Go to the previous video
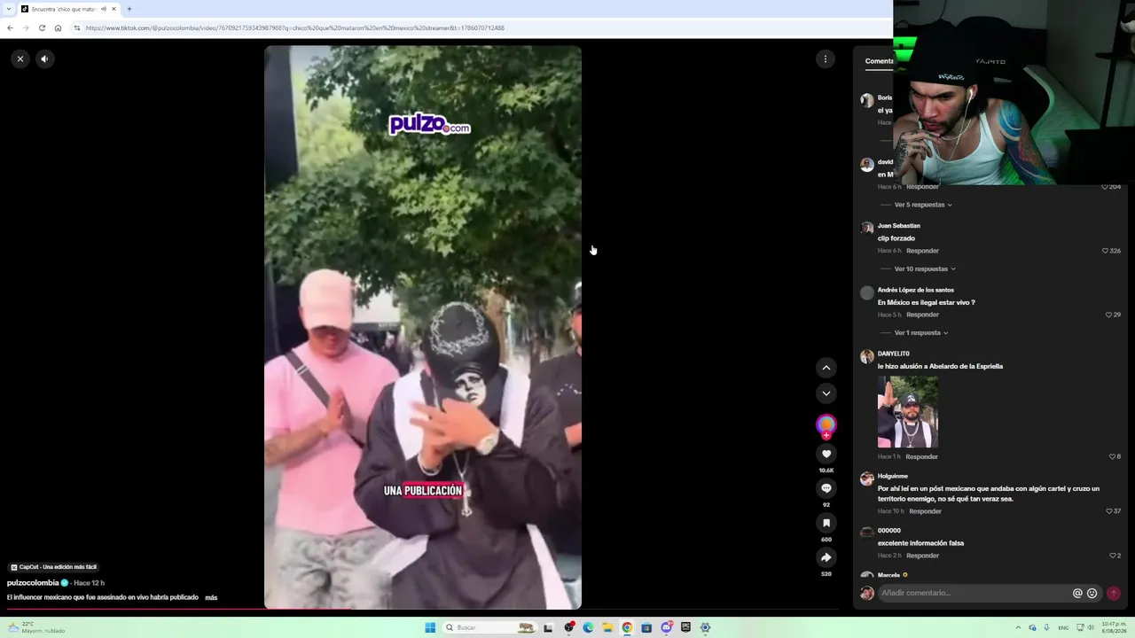This screenshot has height=638, width=1135. tap(826, 368)
